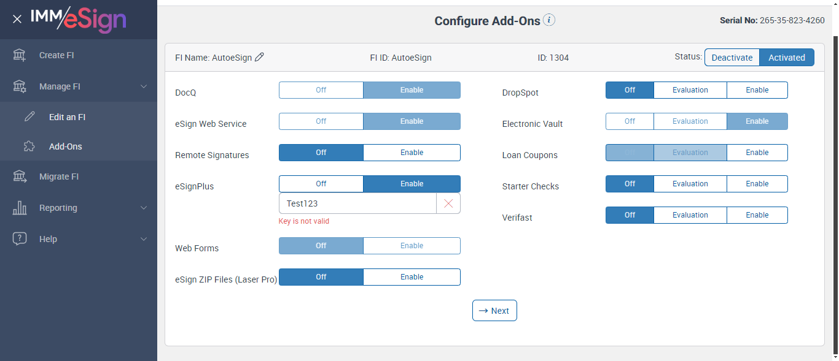The image size is (839, 361).
Task: Click the Next button
Action: [x=494, y=311]
